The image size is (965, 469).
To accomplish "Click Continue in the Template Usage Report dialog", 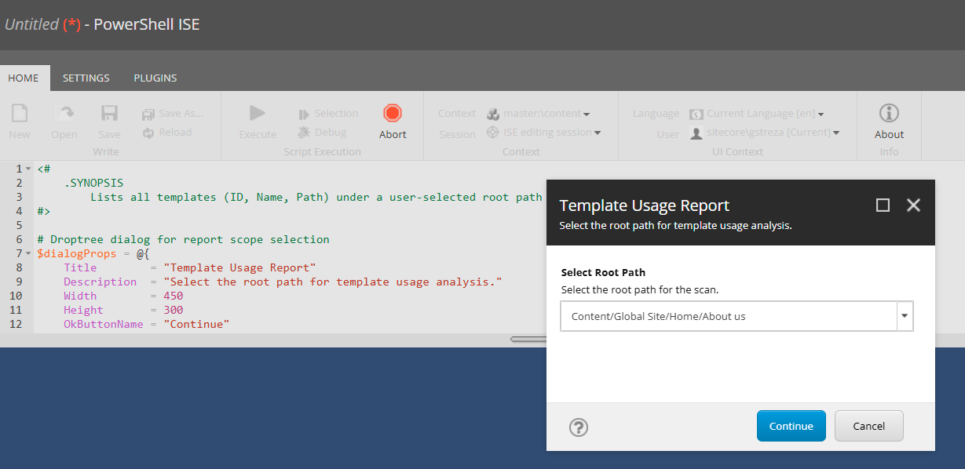I will 791,426.
